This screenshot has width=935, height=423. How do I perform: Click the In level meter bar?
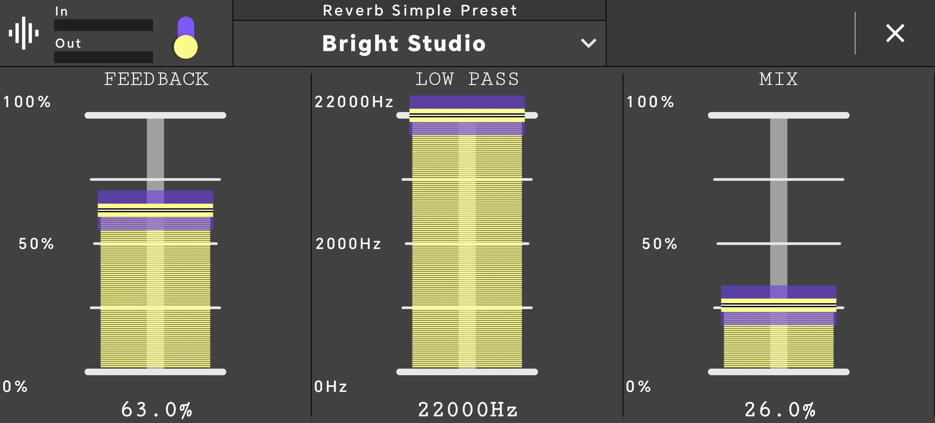[x=103, y=25]
